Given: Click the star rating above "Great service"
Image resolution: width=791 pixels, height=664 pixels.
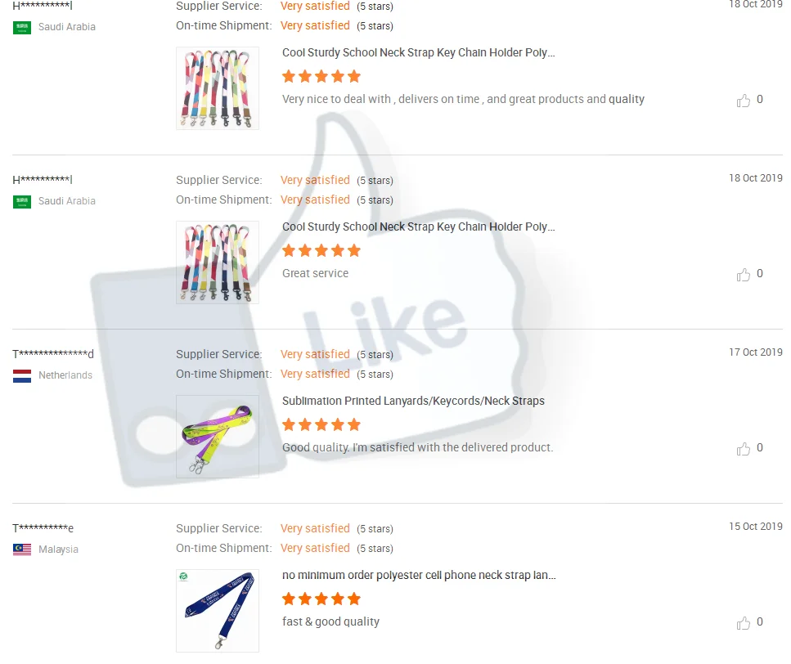Looking at the screenshot, I should tap(321, 250).
